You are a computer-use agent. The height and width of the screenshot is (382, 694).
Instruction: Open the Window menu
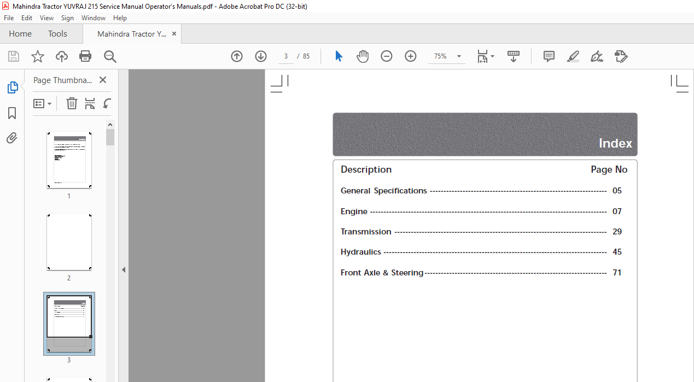click(94, 18)
